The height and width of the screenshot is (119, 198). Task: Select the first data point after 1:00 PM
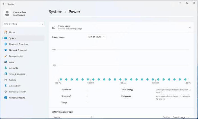pos(61,80)
